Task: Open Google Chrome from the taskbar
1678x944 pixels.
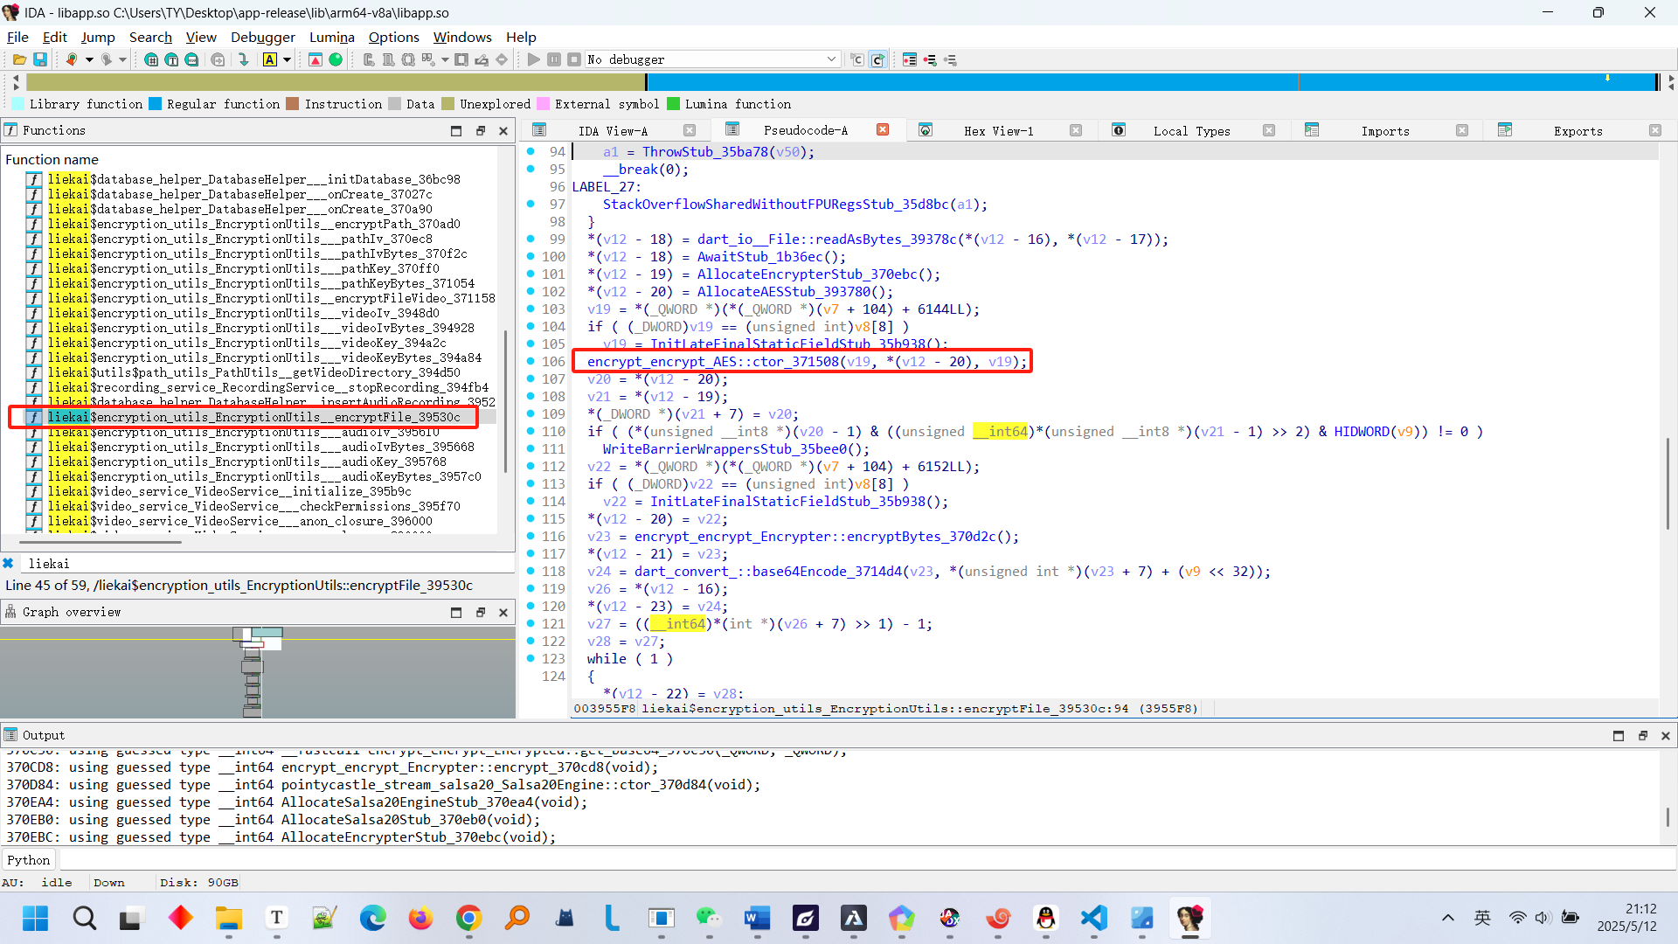Action: (x=469, y=918)
